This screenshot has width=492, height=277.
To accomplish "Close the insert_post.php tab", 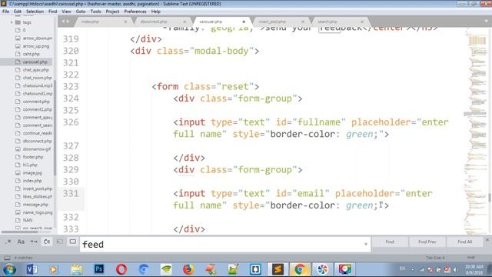I will point(303,22).
